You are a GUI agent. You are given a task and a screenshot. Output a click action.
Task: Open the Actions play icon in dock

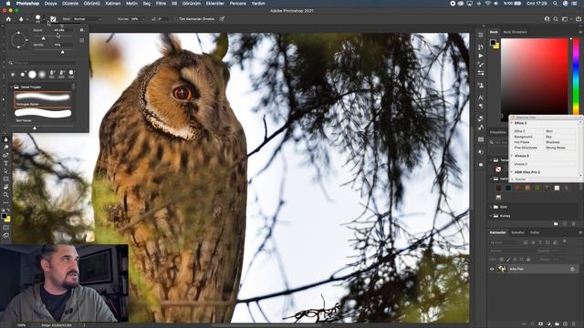pos(481,56)
